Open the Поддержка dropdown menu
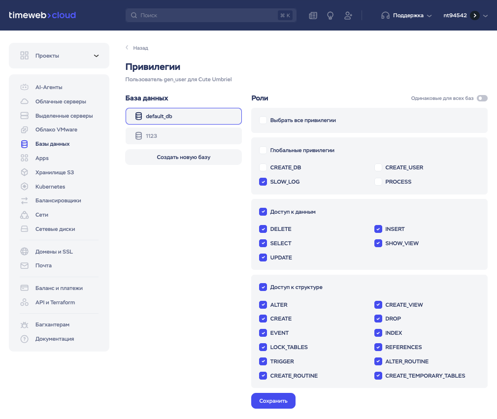Viewport: 497px width, 419px height. 407,15
